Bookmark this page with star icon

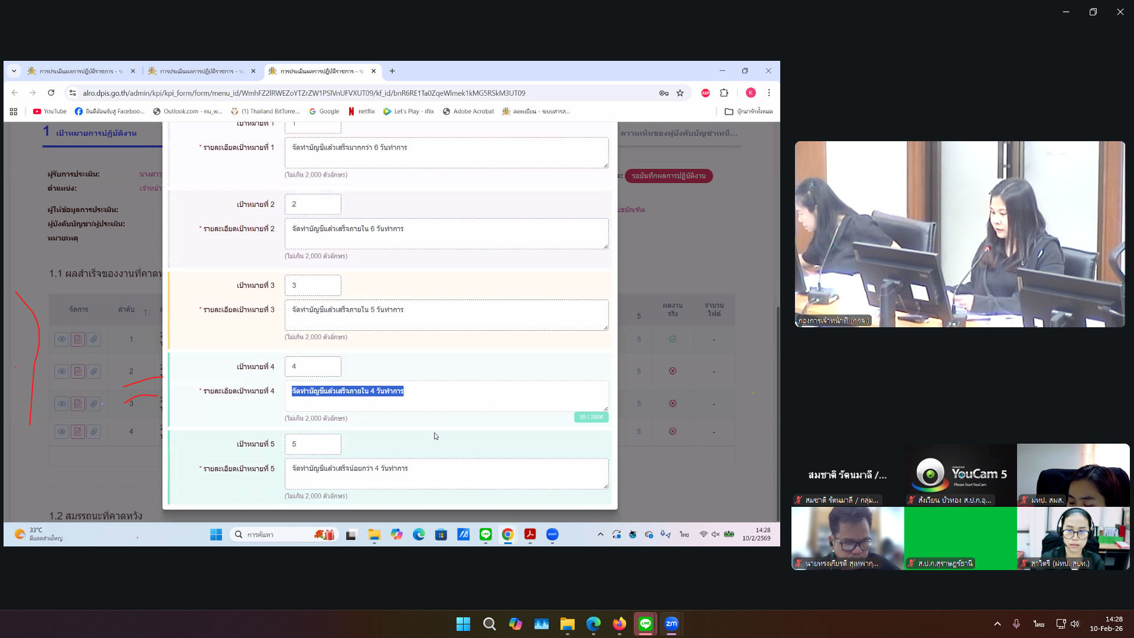click(x=680, y=93)
